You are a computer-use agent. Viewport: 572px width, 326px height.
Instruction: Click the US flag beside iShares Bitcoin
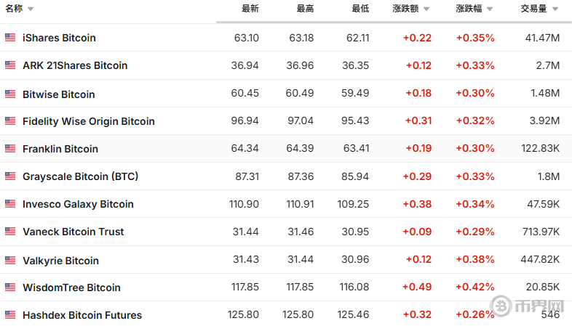(x=10, y=38)
